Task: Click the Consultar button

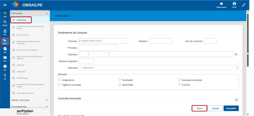Action: click(231, 108)
